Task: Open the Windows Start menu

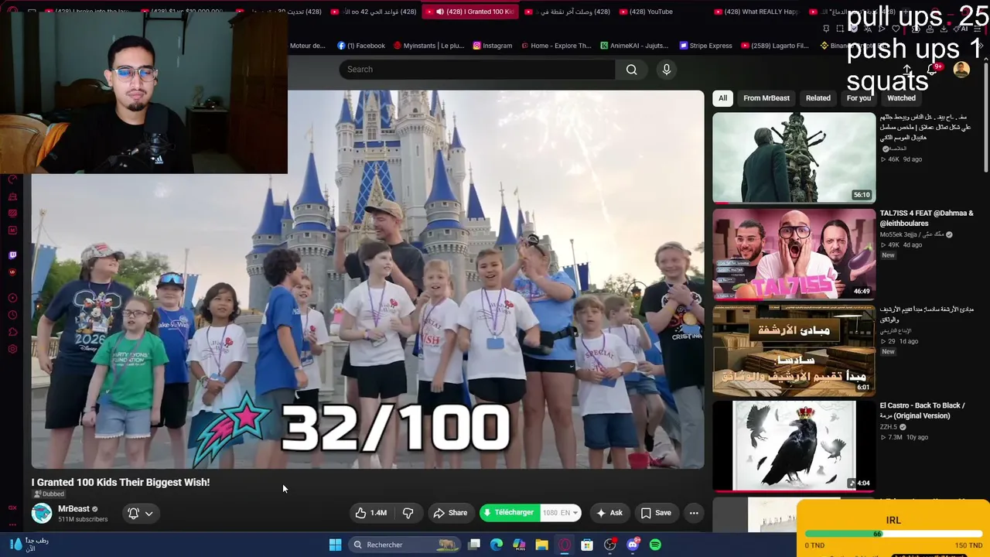Action: pyautogui.click(x=335, y=545)
